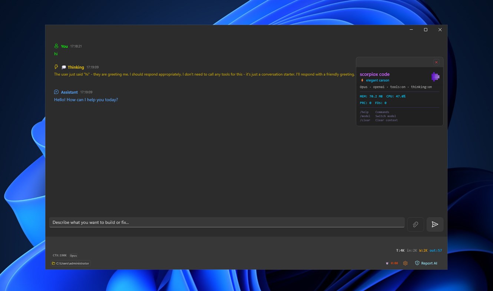
Task: Click the out:57 output token counter
Action: (436, 250)
